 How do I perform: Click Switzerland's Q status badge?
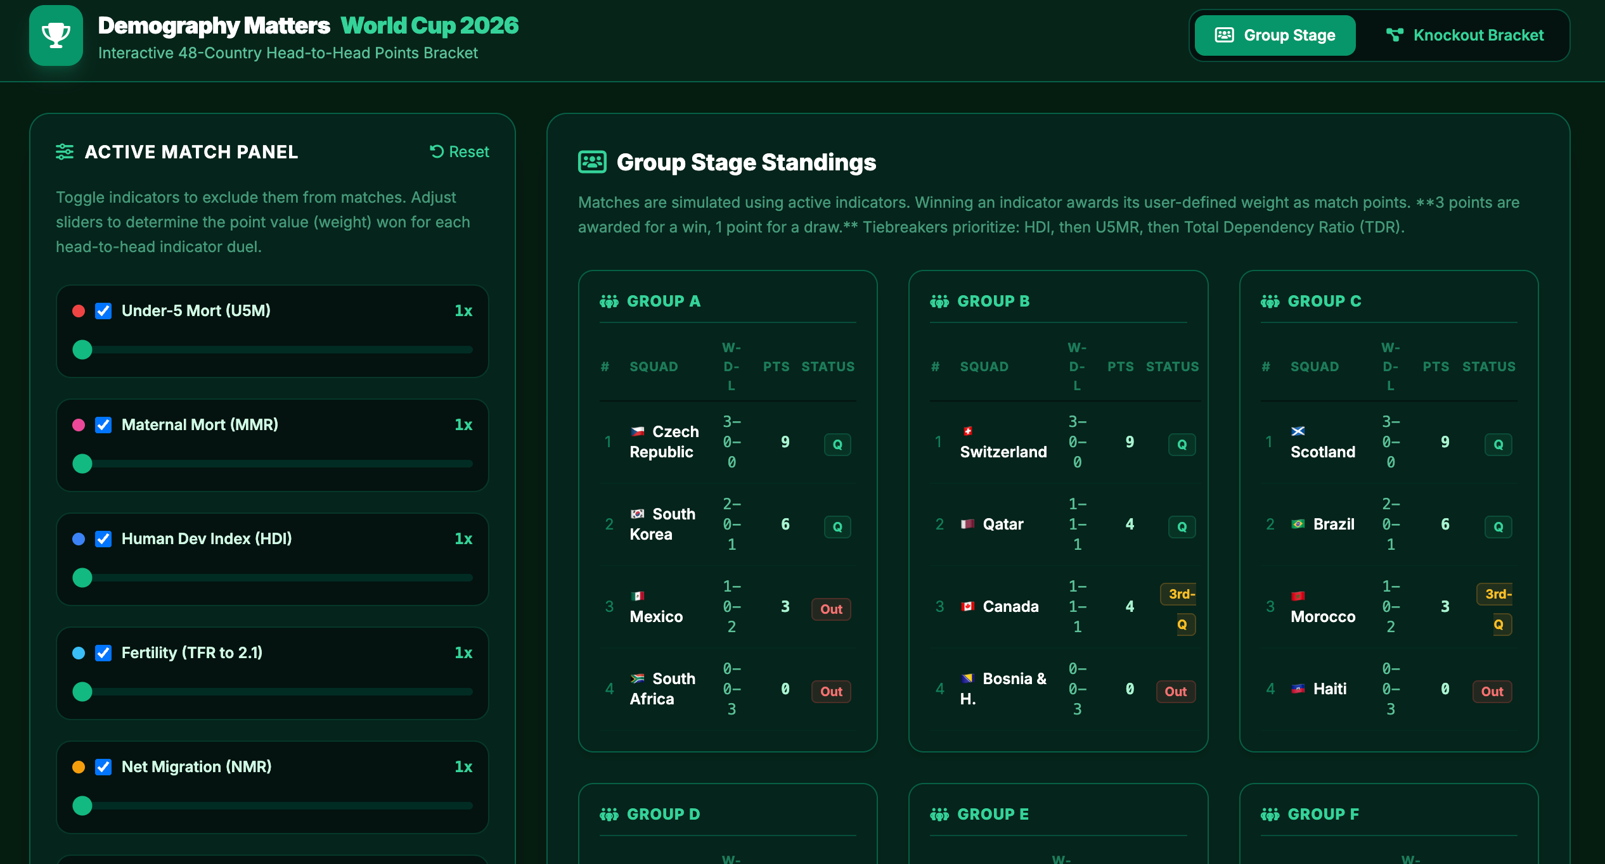(x=1182, y=445)
